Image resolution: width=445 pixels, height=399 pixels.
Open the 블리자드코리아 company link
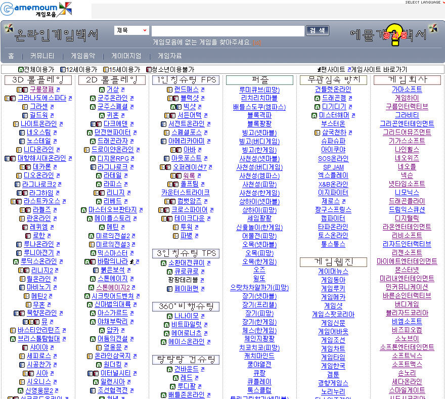(x=407, y=313)
